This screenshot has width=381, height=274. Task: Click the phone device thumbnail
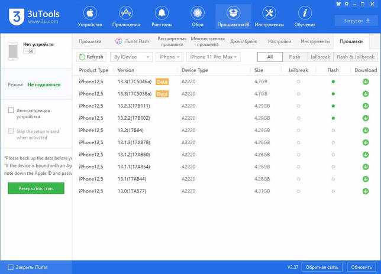pos(13,51)
